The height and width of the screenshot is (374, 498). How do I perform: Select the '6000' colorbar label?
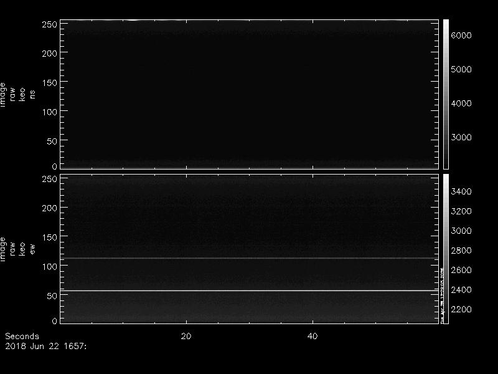(x=461, y=36)
